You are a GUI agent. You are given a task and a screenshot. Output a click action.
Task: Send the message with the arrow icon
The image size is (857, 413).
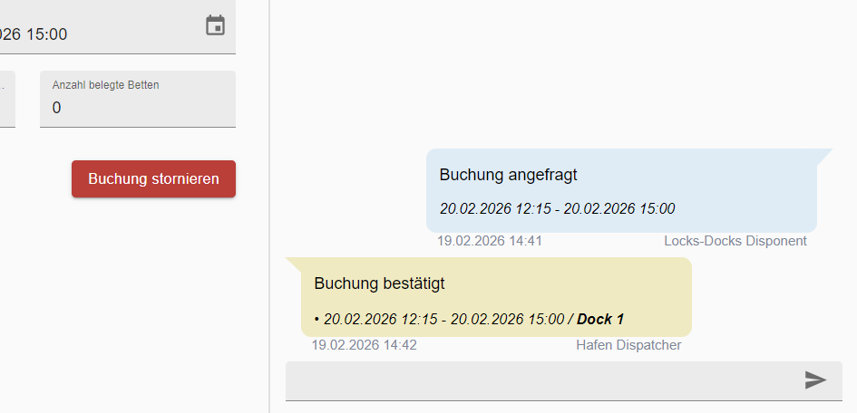(815, 379)
